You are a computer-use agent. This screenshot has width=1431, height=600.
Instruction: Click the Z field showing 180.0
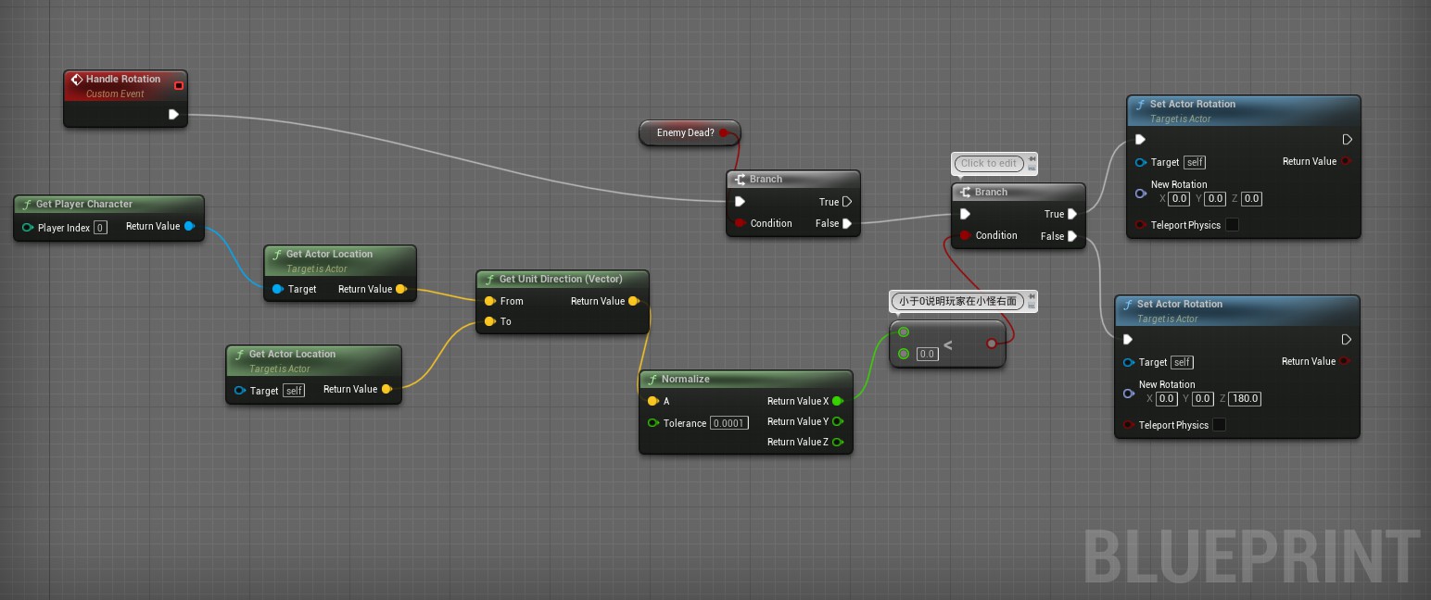point(1245,399)
